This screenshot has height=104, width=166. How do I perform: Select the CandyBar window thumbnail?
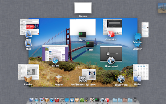coord(112,27)
